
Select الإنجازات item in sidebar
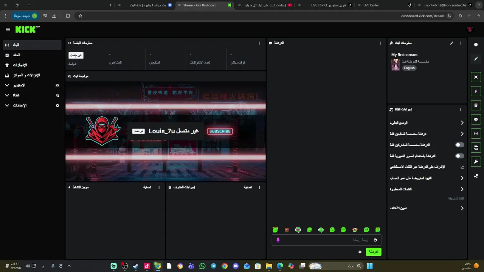(32, 65)
